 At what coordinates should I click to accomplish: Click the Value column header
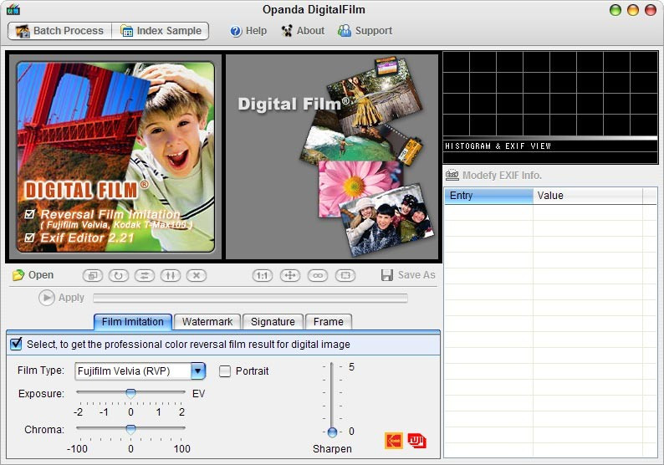[588, 196]
